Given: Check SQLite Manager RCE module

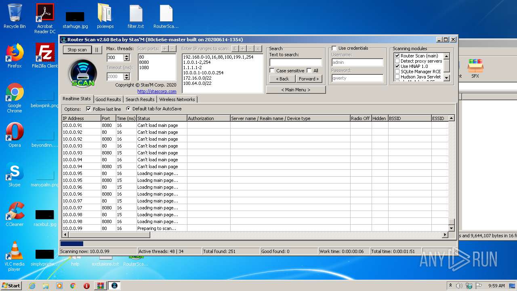Looking at the screenshot, I should 397,72.
